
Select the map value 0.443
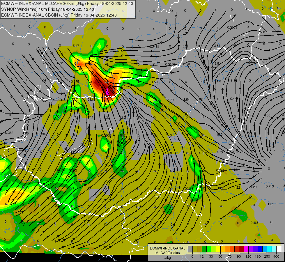coord(234,99)
